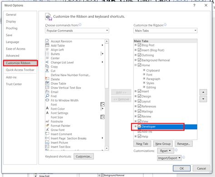Click the Footnote command icon
The height and width of the screenshot is (177, 215).
[47, 121]
